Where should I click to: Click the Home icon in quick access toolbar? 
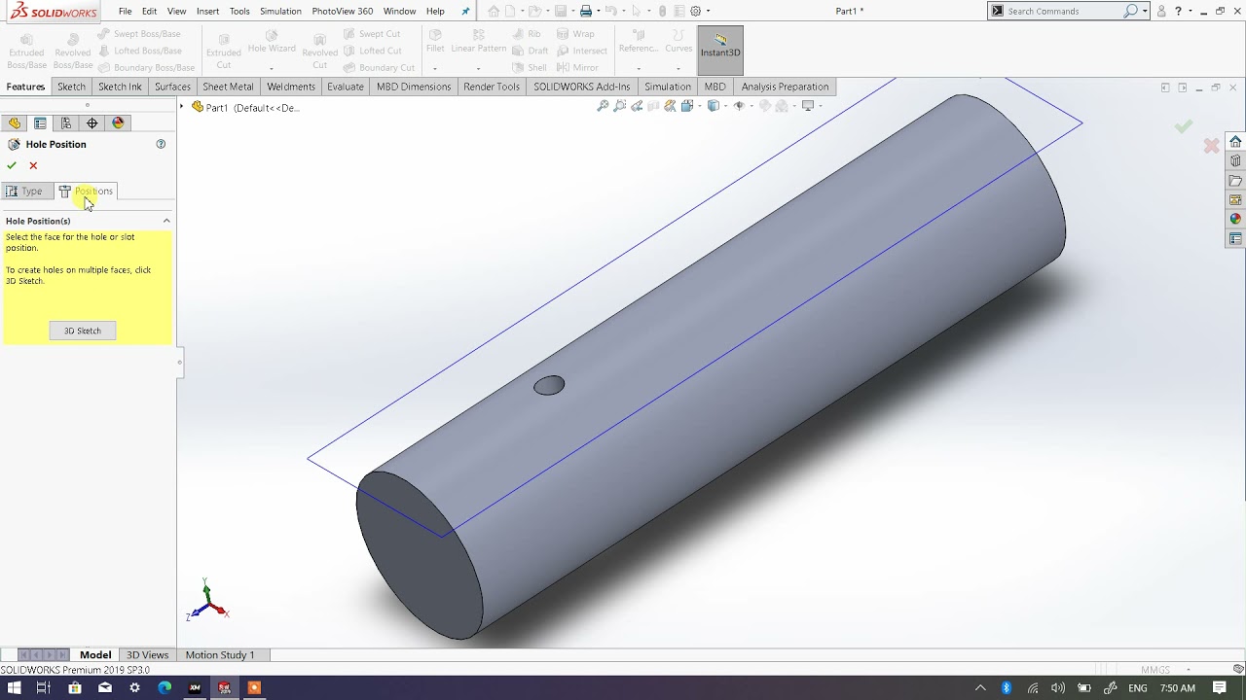pos(494,11)
